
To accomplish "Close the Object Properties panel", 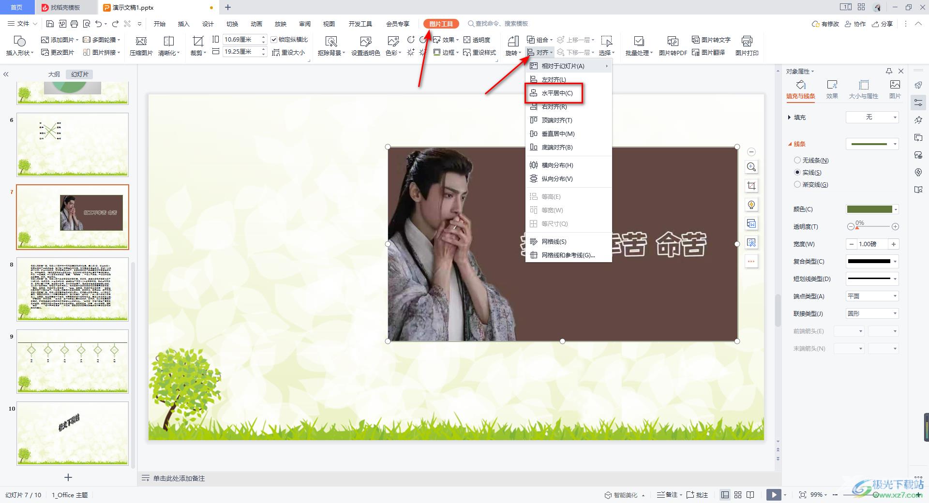I will point(900,71).
